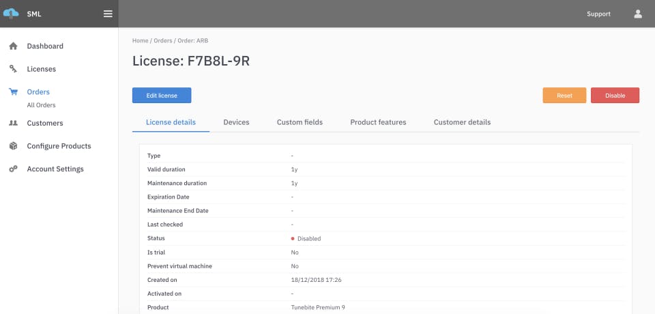
Task: Go to All Orders submenu item
Action: click(x=41, y=105)
